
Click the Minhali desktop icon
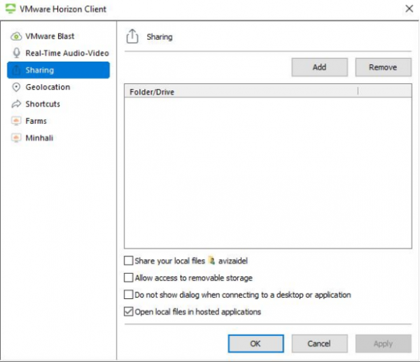pyautogui.click(x=16, y=138)
